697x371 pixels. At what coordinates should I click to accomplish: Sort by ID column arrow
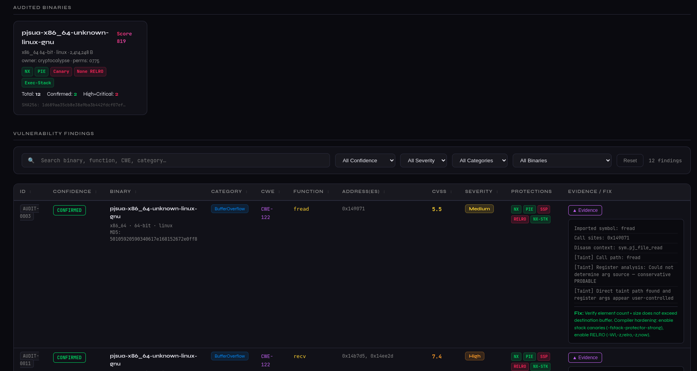pos(30,192)
